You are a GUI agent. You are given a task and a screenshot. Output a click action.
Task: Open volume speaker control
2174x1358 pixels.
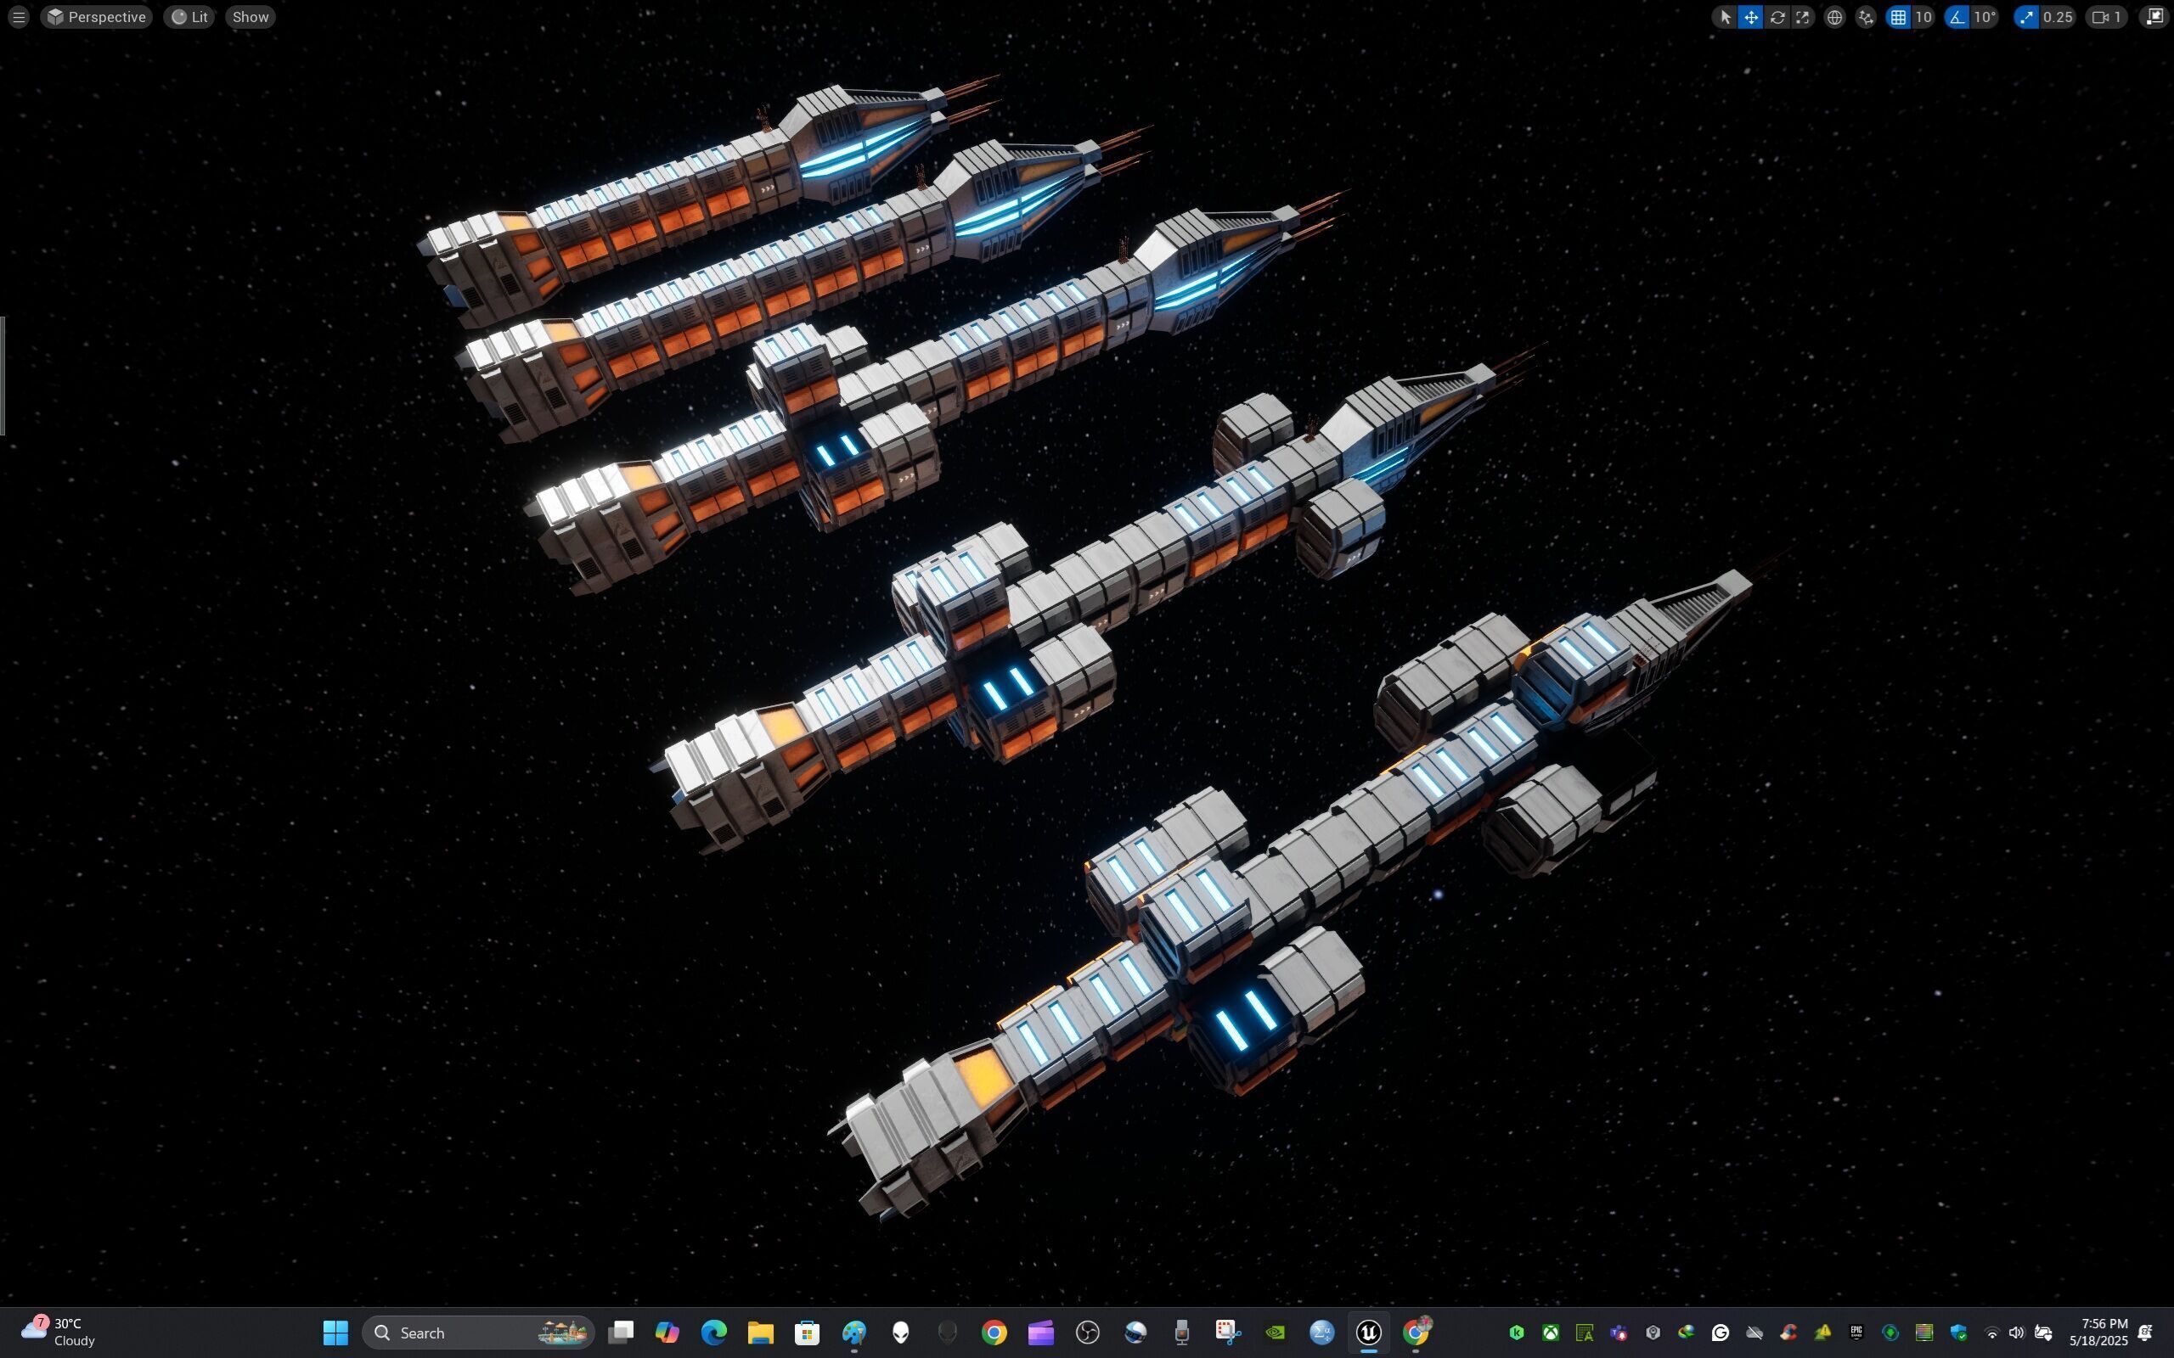tap(2016, 1333)
